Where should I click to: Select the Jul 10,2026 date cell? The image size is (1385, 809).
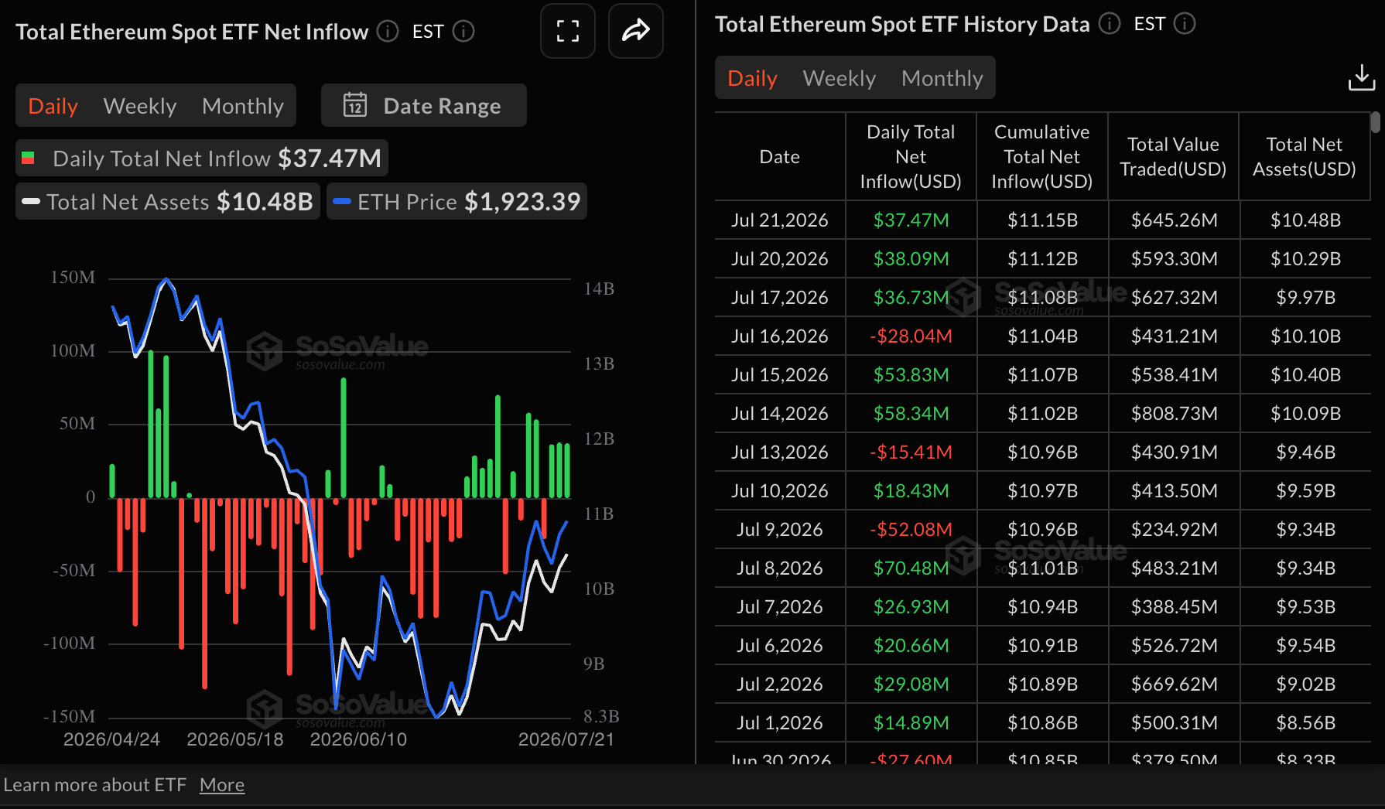coord(780,491)
